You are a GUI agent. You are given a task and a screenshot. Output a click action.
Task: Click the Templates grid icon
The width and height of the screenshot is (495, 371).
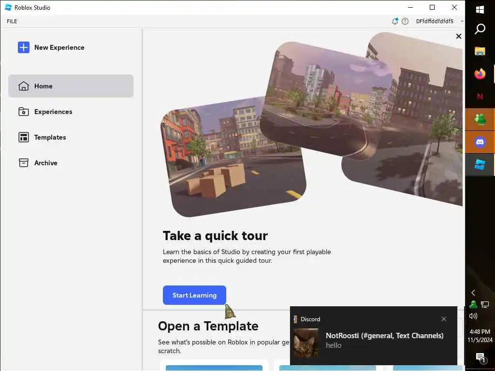[x=24, y=137]
